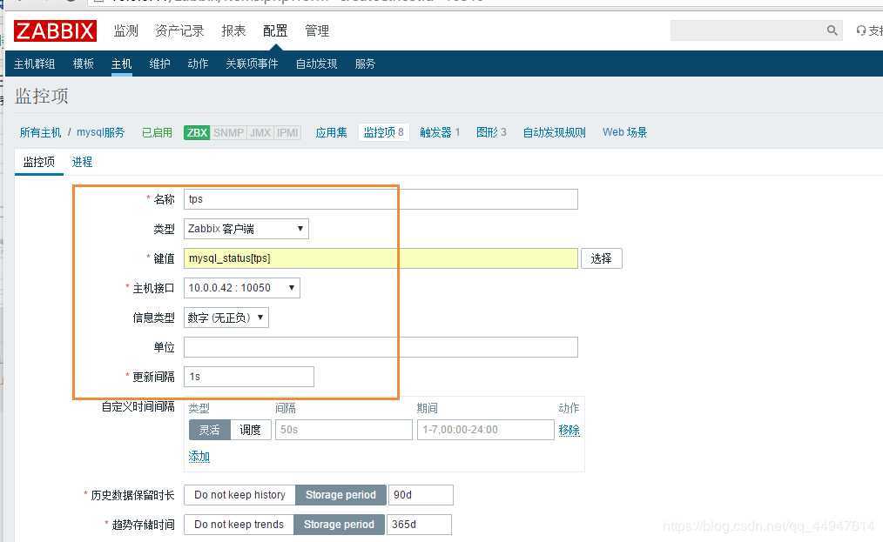
Task: Click the SNMP availability badge
Action: [x=228, y=133]
